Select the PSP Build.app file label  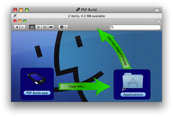(37, 93)
